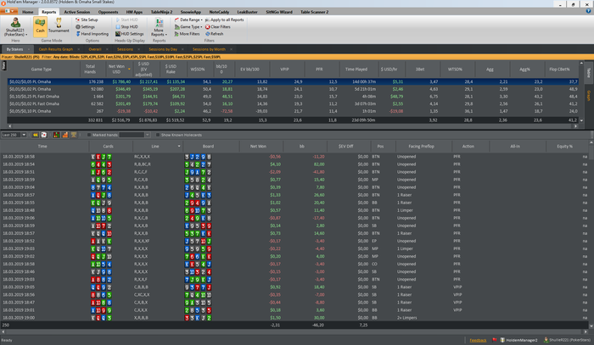Open the Sessions by Day report tab

pyautogui.click(x=163, y=49)
